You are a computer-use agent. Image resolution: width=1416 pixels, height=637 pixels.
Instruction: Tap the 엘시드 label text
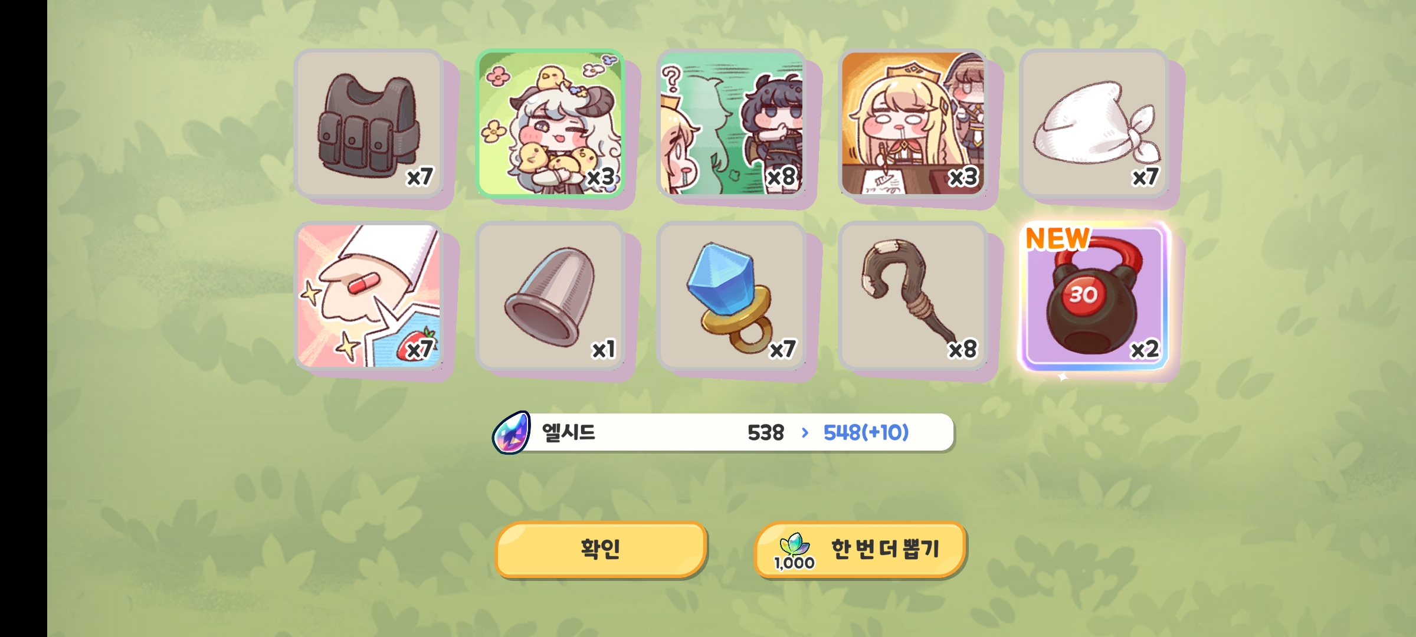coord(569,432)
